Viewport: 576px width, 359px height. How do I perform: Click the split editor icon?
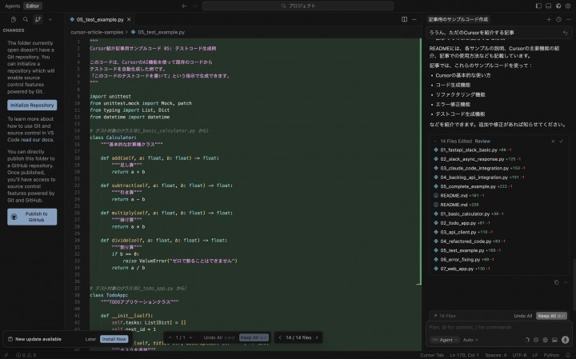click(x=404, y=18)
